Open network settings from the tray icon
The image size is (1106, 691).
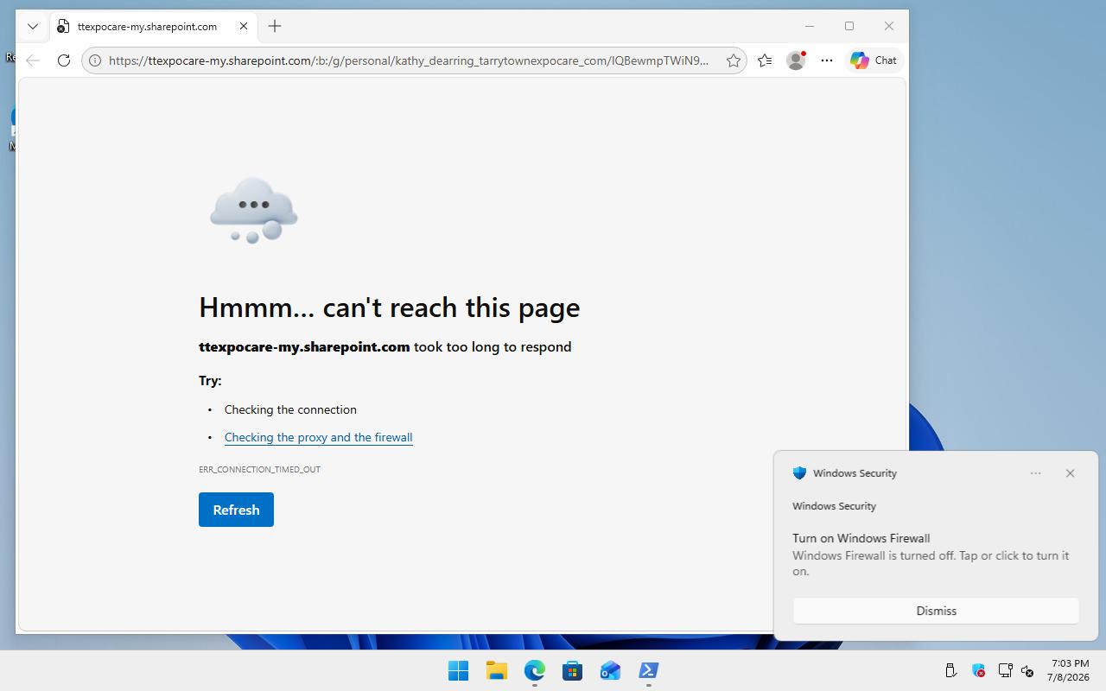pyautogui.click(x=1005, y=670)
